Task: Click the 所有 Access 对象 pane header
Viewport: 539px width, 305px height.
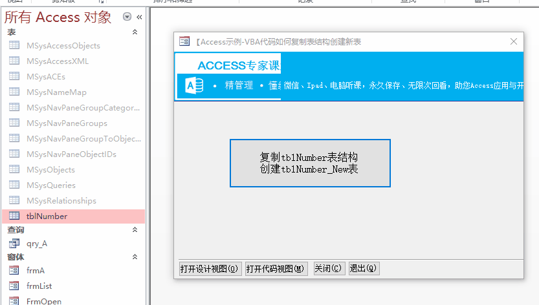Action: [x=58, y=17]
